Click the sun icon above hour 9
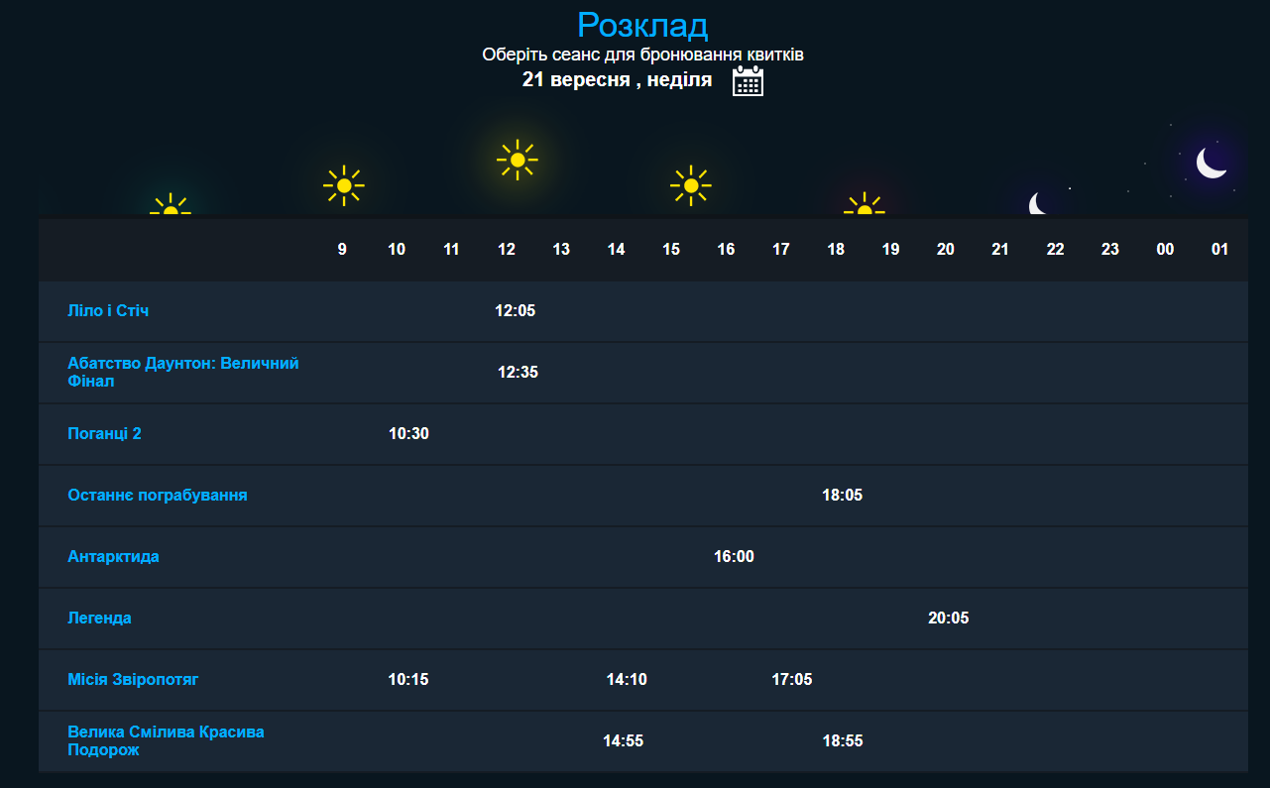Screen dimensions: 1270x788 click(343, 185)
